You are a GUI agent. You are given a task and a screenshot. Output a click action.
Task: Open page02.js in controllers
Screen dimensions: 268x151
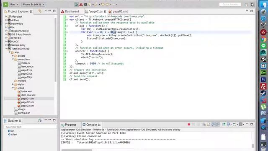27,74
